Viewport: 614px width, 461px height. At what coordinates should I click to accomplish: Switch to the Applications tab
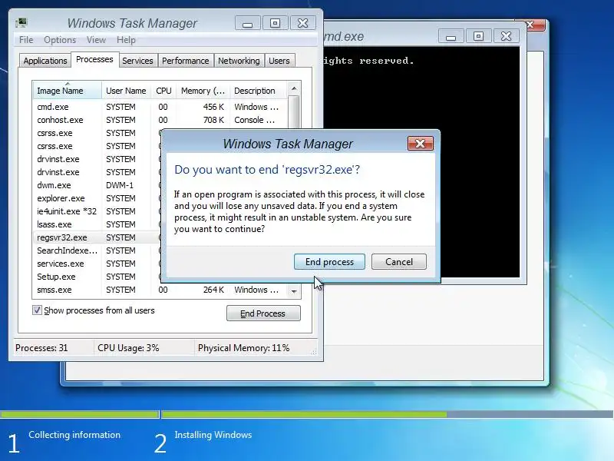click(x=45, y=61)
